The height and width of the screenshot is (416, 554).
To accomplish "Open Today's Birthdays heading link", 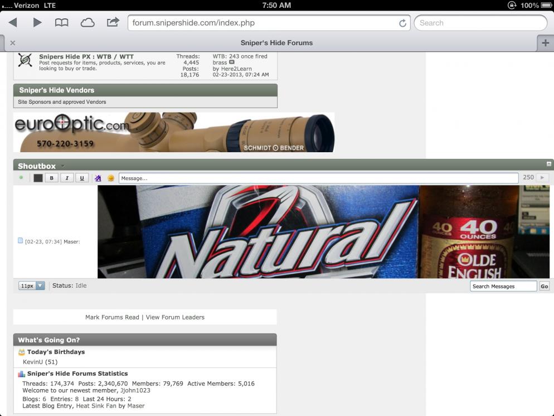I will click(56, 352).
